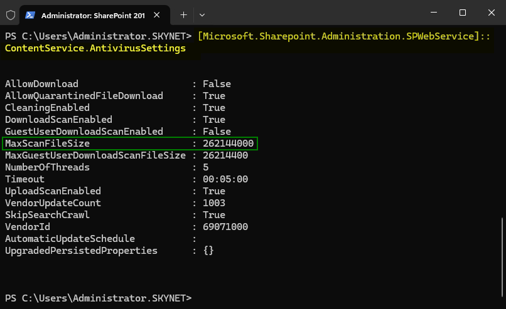The image size is (506, 309).
Task: Click the Timeout property name
Action: click(24, 179)
